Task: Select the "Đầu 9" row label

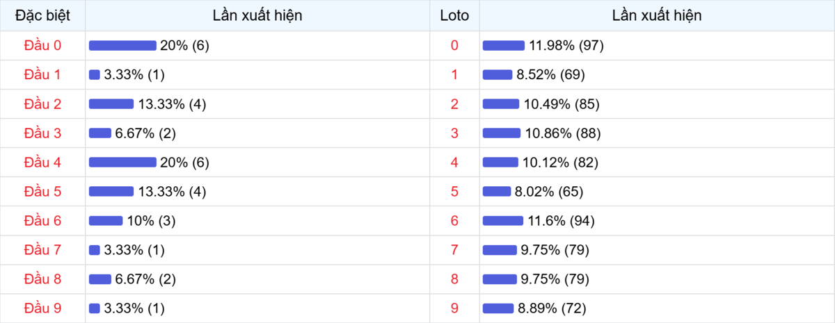Action: tap(42, 308)
